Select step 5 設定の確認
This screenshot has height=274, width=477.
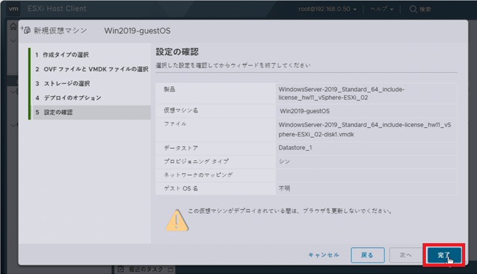pyautogui.click(x=92, y=112)
